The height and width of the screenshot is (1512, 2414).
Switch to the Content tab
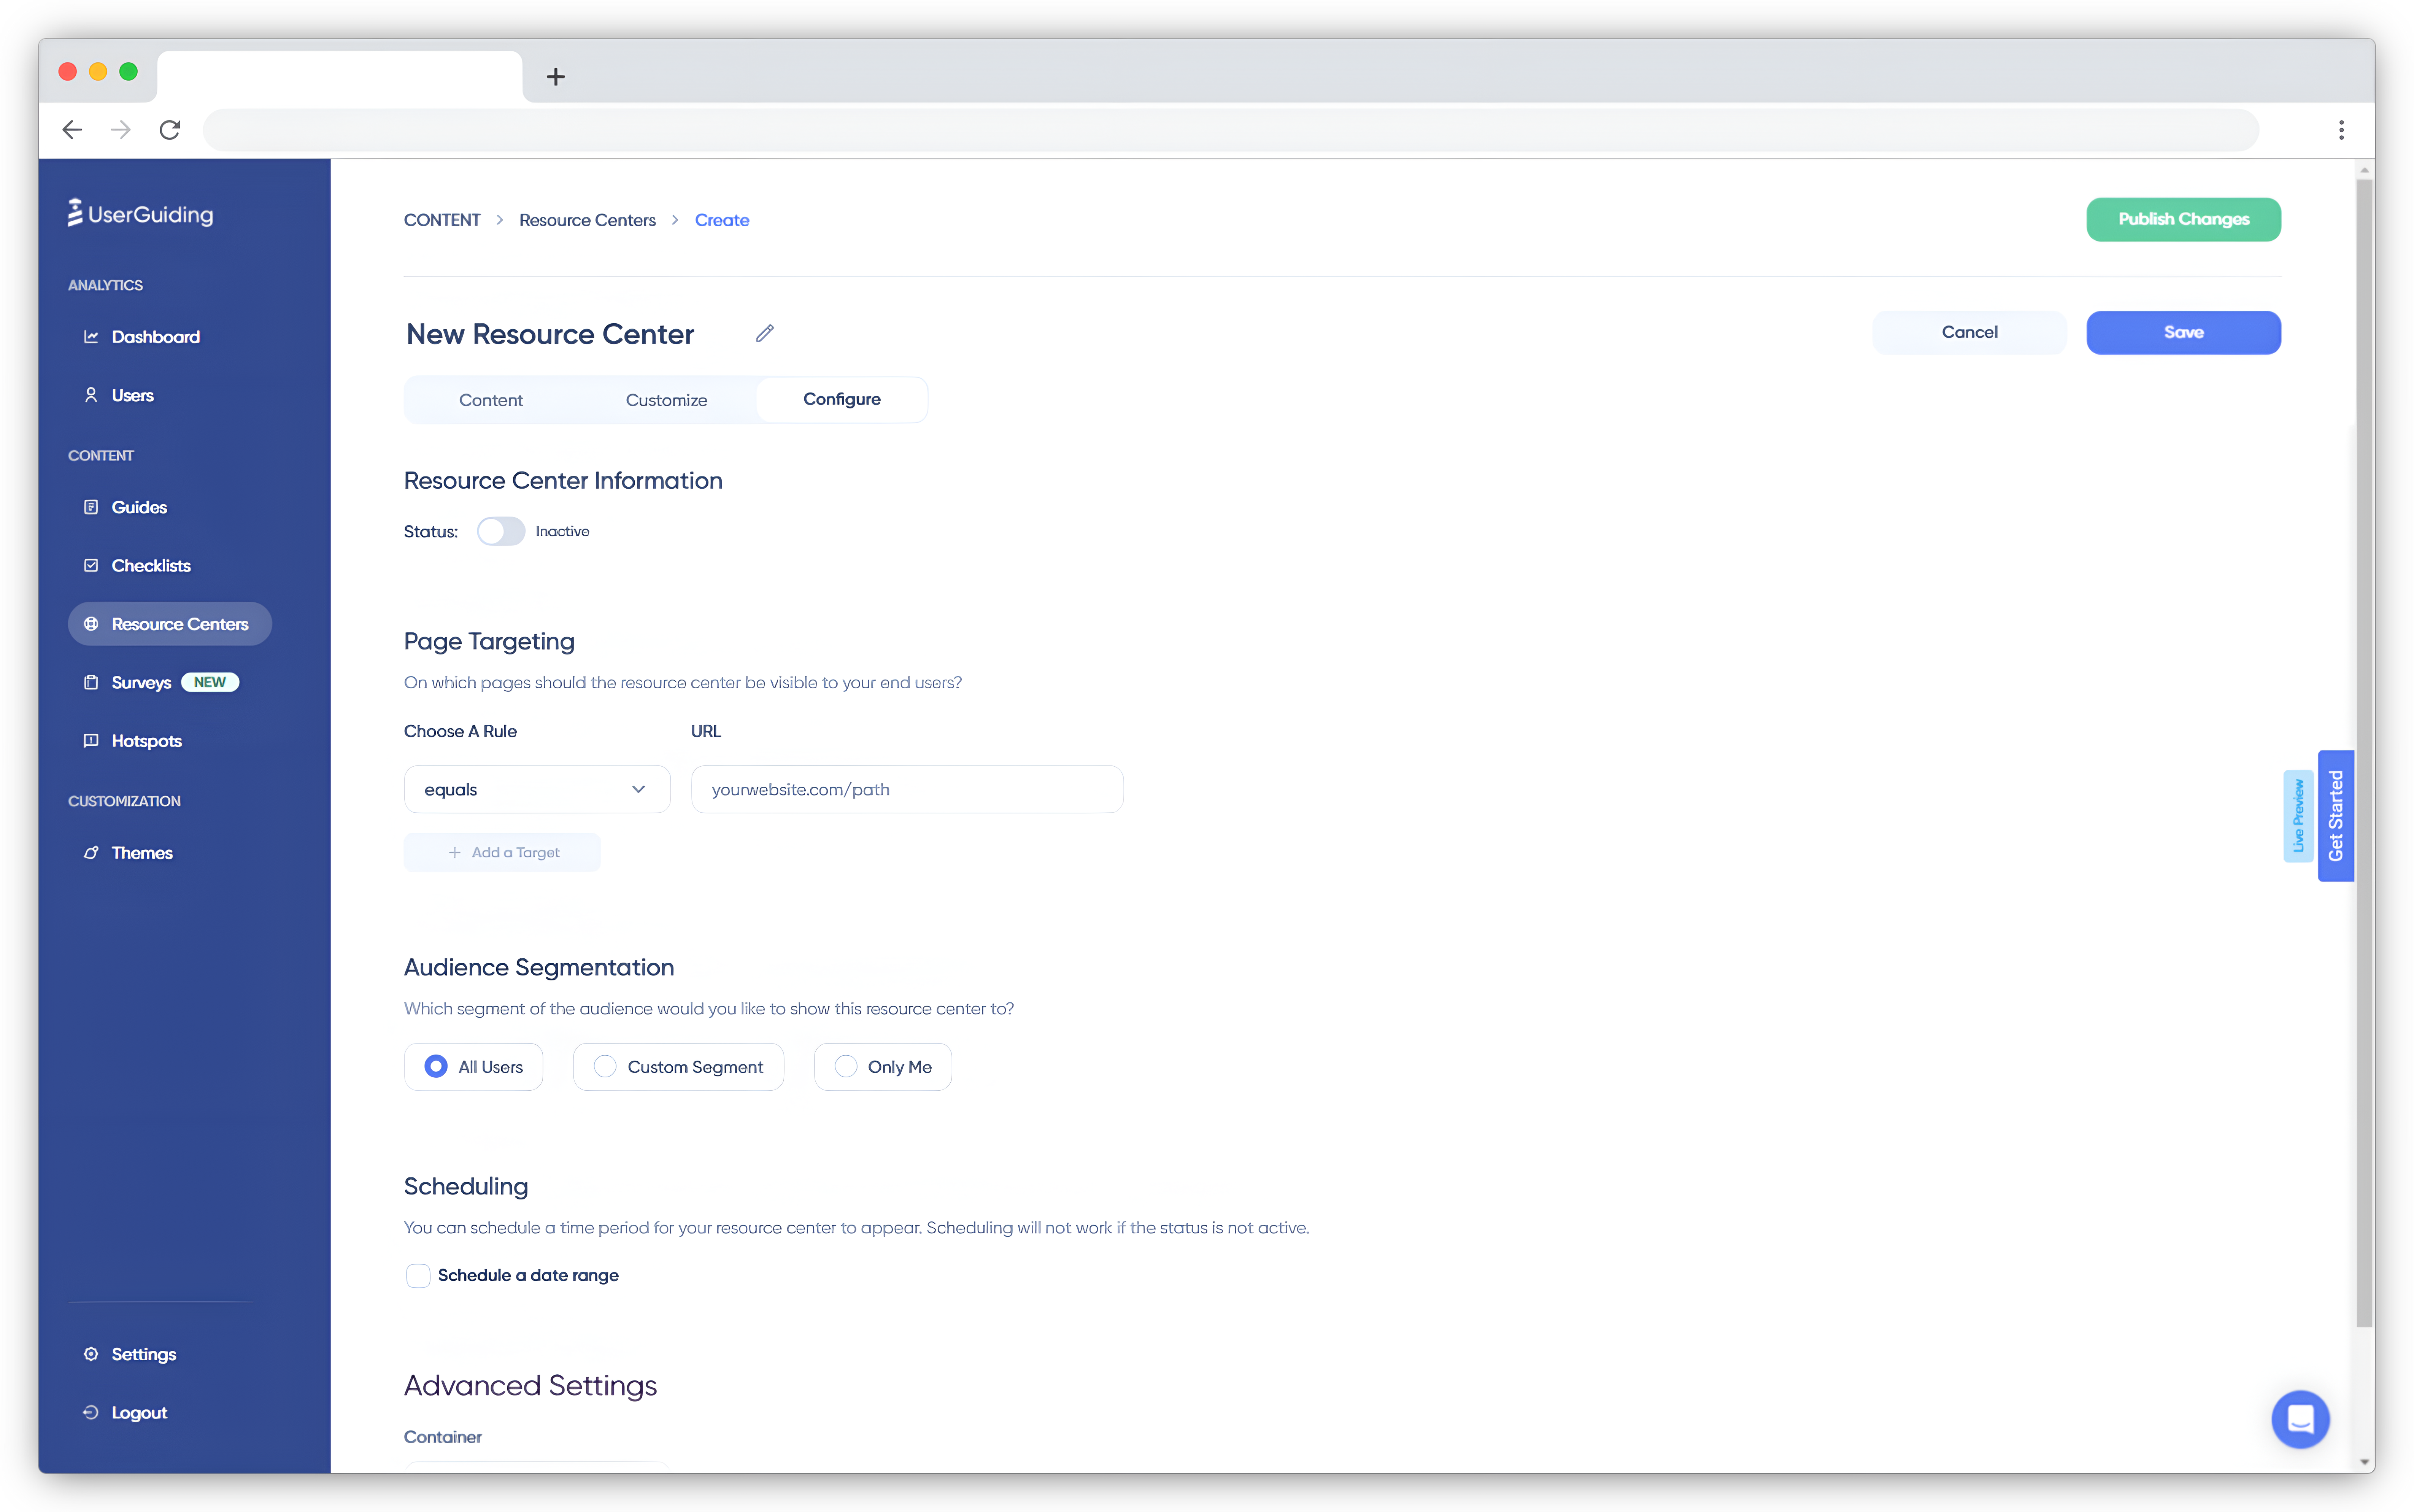(x=490, y=399)
